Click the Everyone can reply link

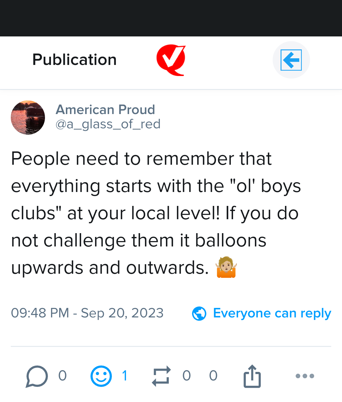click(x=272, y=313)
